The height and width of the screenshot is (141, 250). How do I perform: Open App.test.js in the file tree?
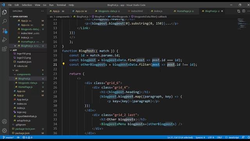23,99
